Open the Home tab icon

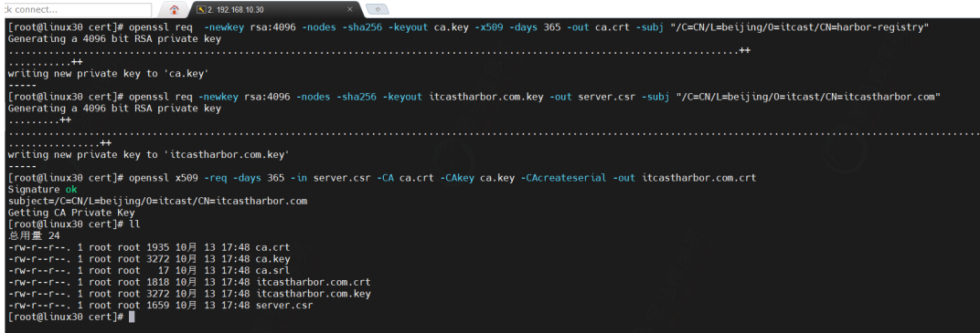pos(175,9)
